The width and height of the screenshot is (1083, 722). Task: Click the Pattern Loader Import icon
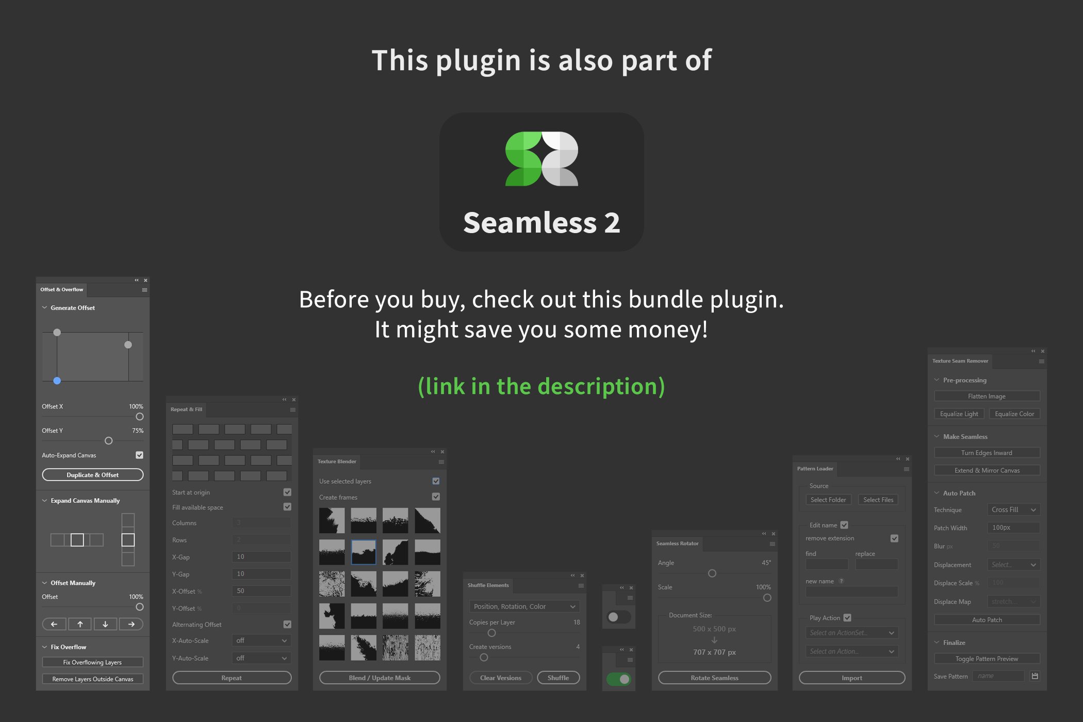coord(852,678)
